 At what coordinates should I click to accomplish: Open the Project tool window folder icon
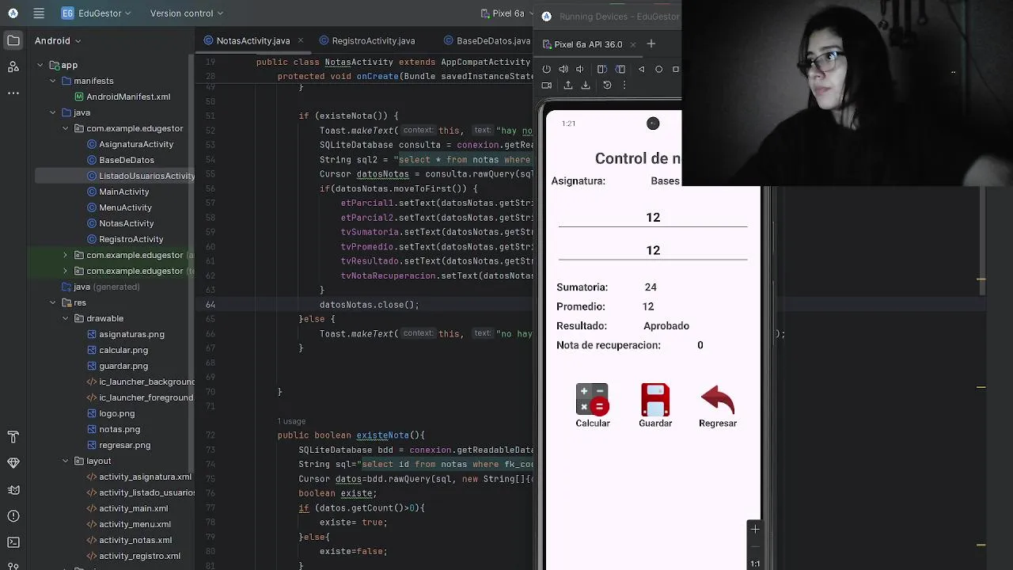[x=13, y=40]
